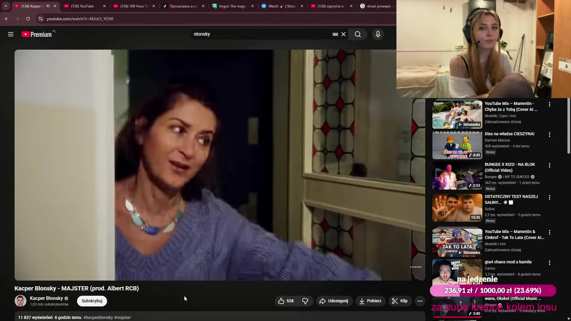Close the active Kacper tab
571x321 pixels.
point(55,6)
